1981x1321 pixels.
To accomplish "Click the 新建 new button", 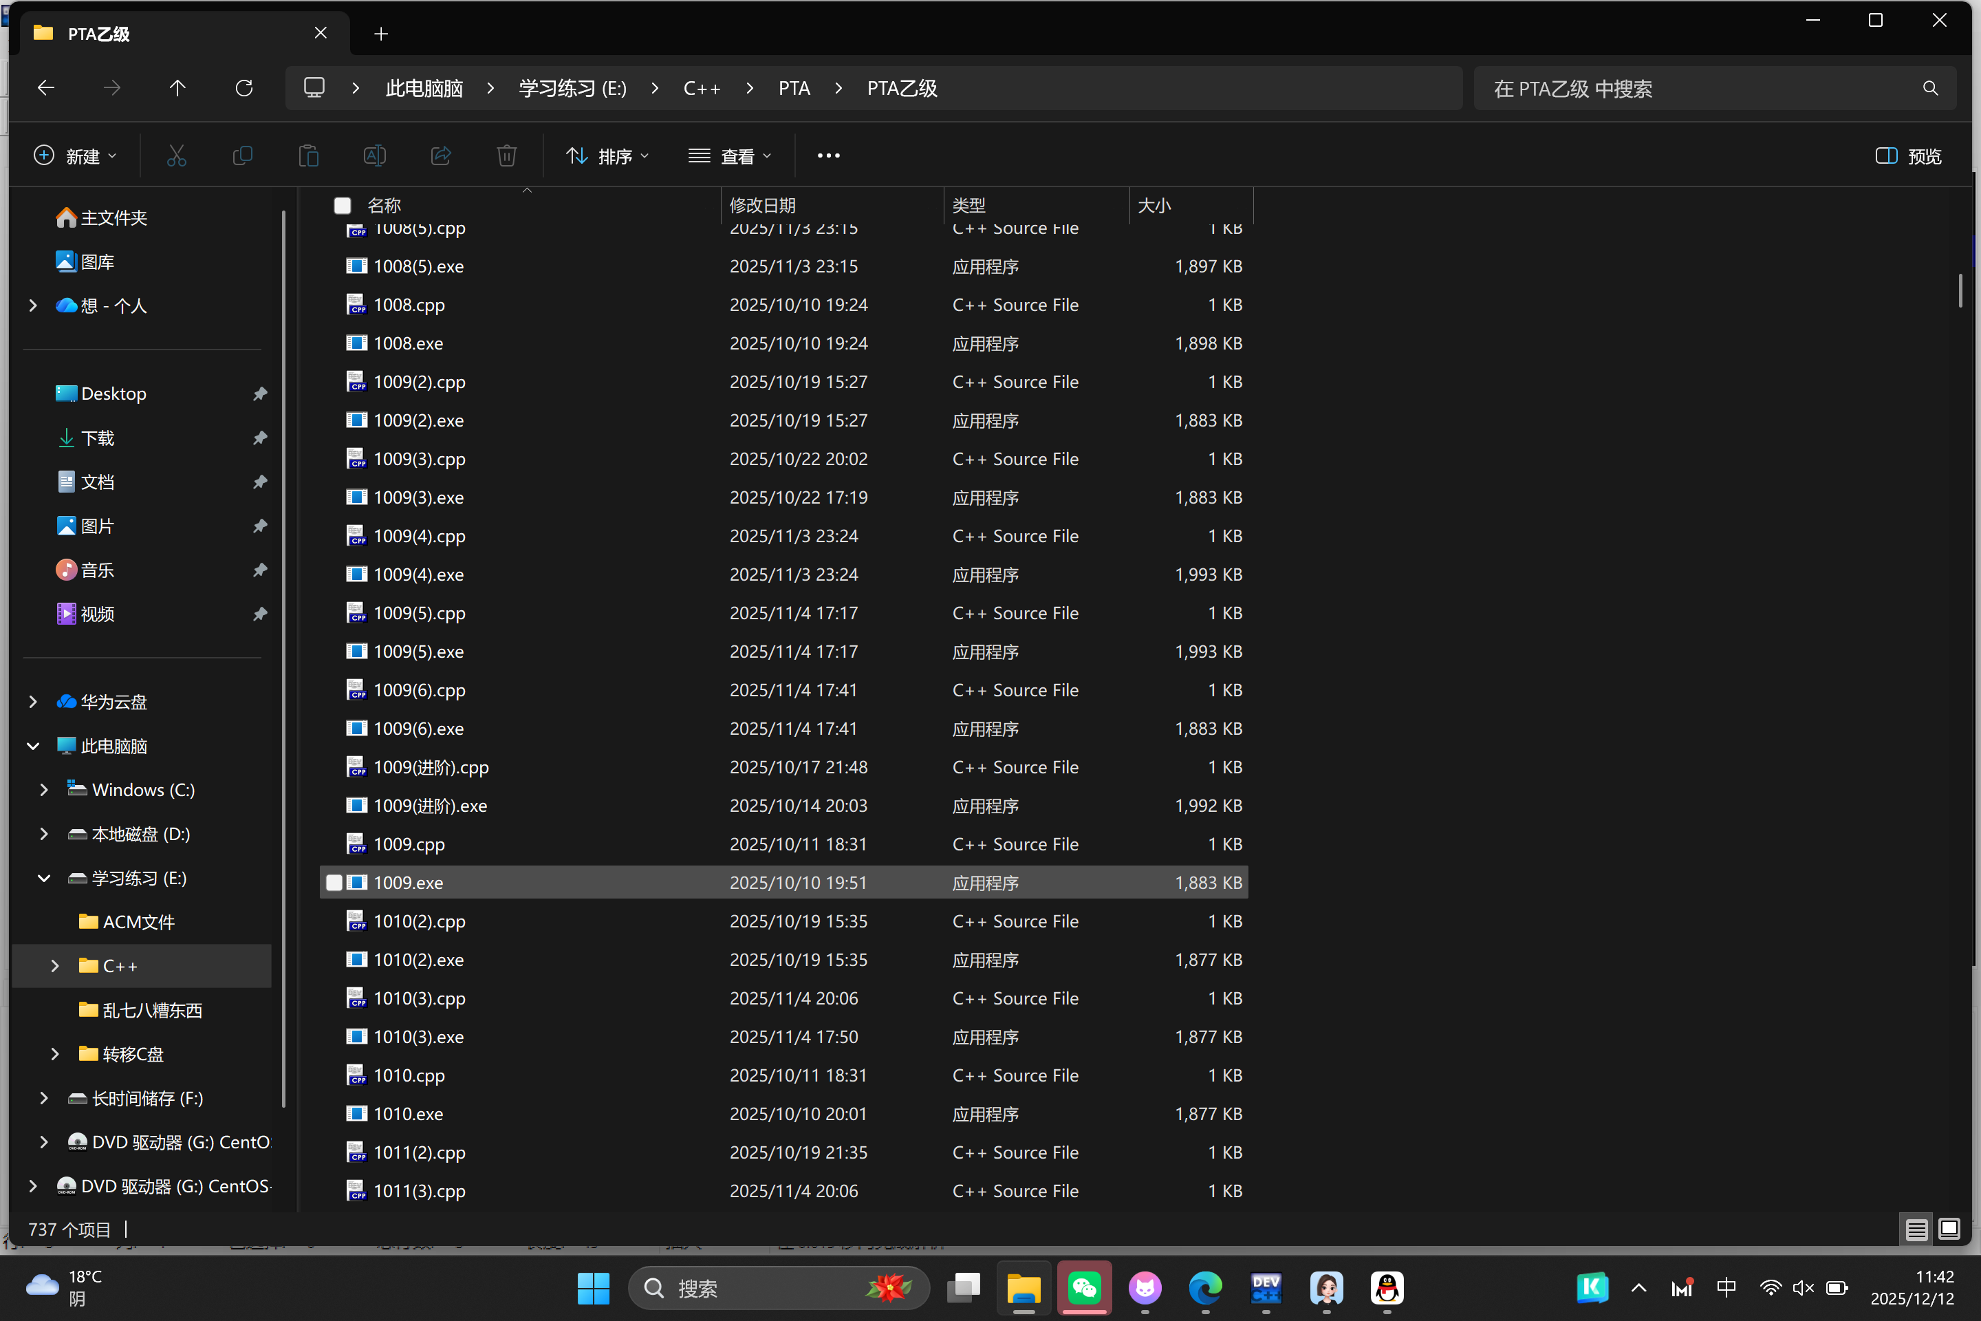I will tap(75, 156).
